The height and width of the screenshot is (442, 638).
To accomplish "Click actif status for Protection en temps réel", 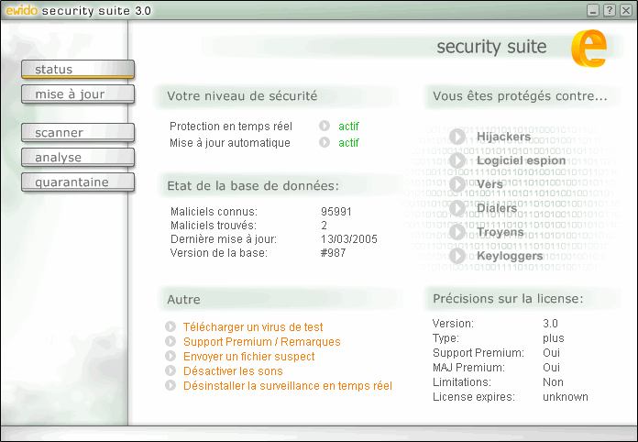I will pyautogui.click(x=348, y=127).
